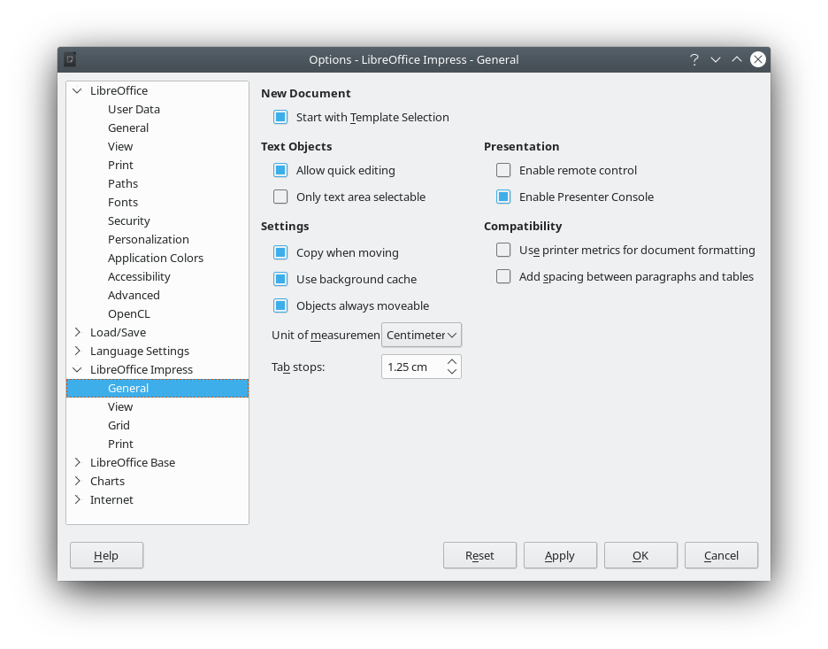Viewport: 828px width, 649px height.
Task: Click into the Tab stops field
Action: click(x=413, y=367)
